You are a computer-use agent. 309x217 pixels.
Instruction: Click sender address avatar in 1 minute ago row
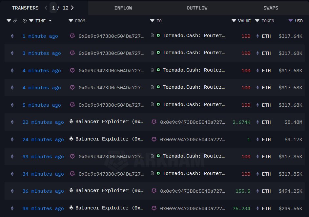[72, 36]
